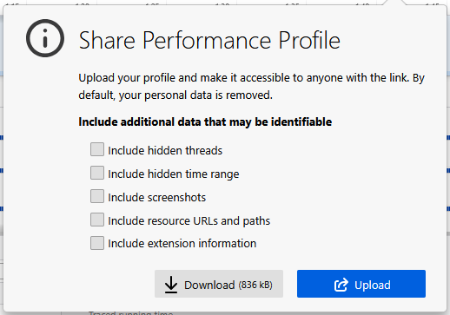The width and height of the screenshot is (450, 315).
Task: Click the 'Include hidden time range' label text
Action: pyautogui.click(x=174, y=174)
